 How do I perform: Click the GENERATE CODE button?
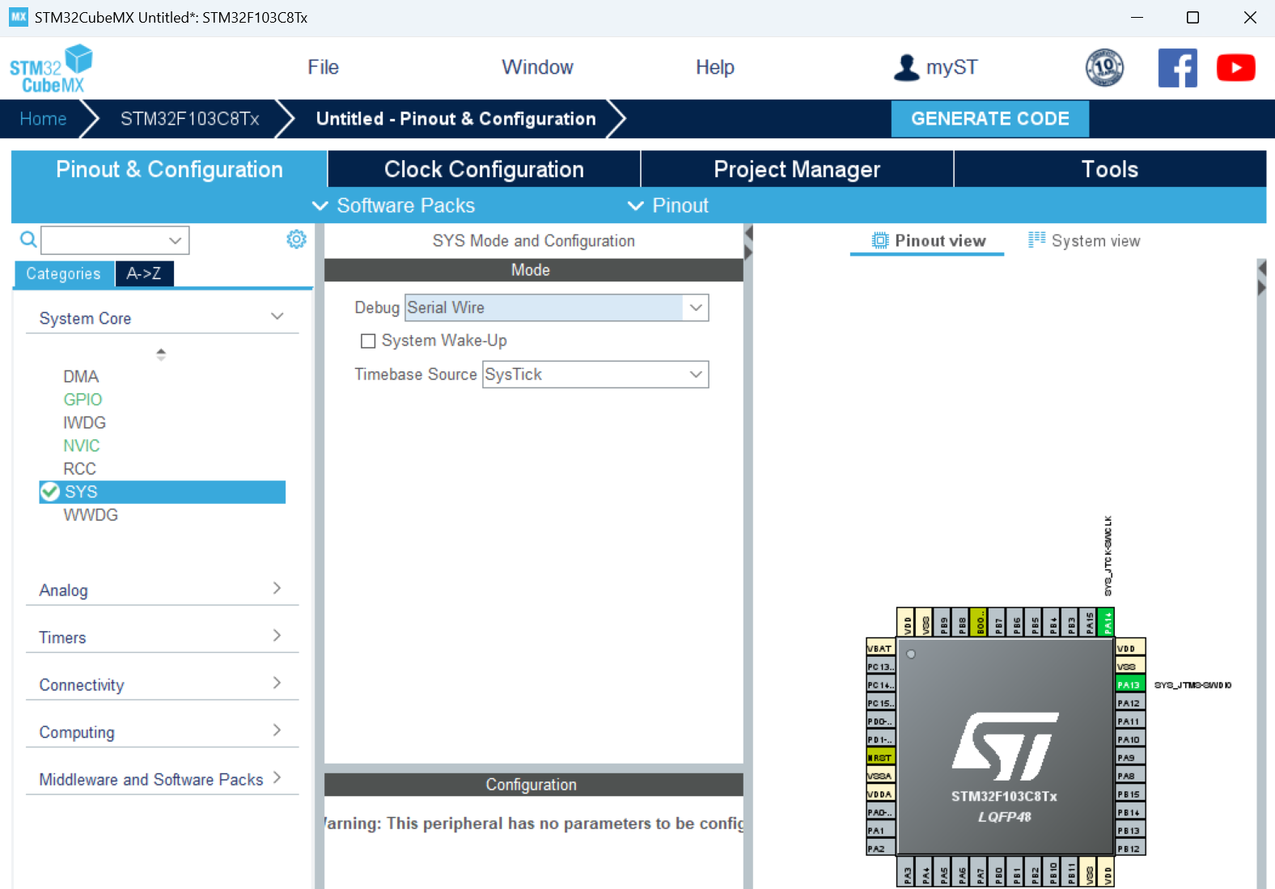[x=990, y=119]
